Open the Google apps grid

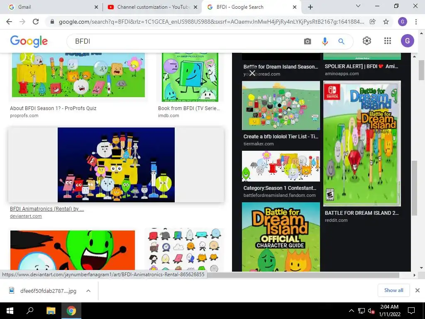coord(388,41)
